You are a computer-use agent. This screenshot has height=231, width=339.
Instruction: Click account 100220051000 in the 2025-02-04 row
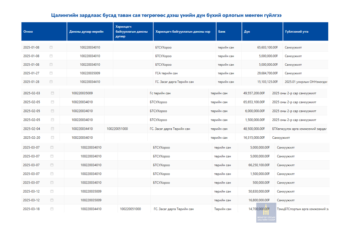point(117,129)
